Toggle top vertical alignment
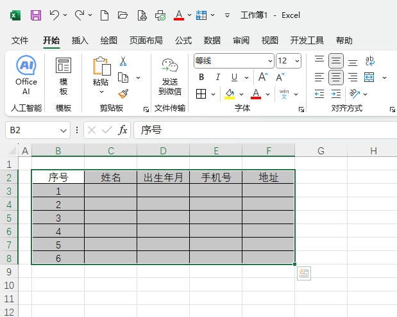This screenshot has height=317, width=397. pyautogui.click(x=319, y=60)
